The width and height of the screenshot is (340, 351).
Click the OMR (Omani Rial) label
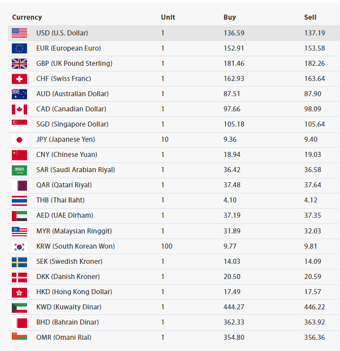tap(64, 337)
